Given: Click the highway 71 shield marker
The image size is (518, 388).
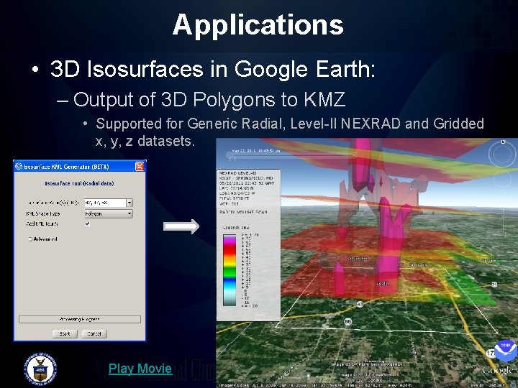Looking at the screenshot, I should coord(494,284).
